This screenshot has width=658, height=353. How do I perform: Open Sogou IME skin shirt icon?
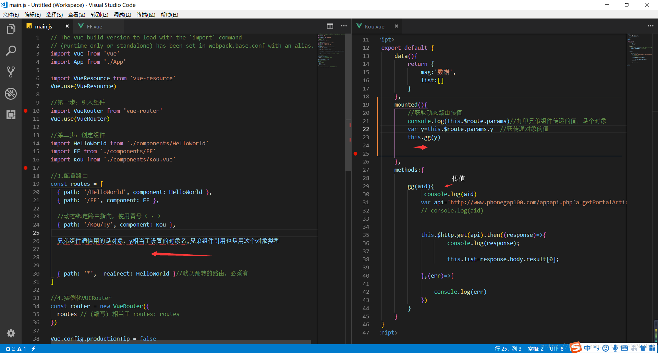pyautogui.click(x=643, y=348)
